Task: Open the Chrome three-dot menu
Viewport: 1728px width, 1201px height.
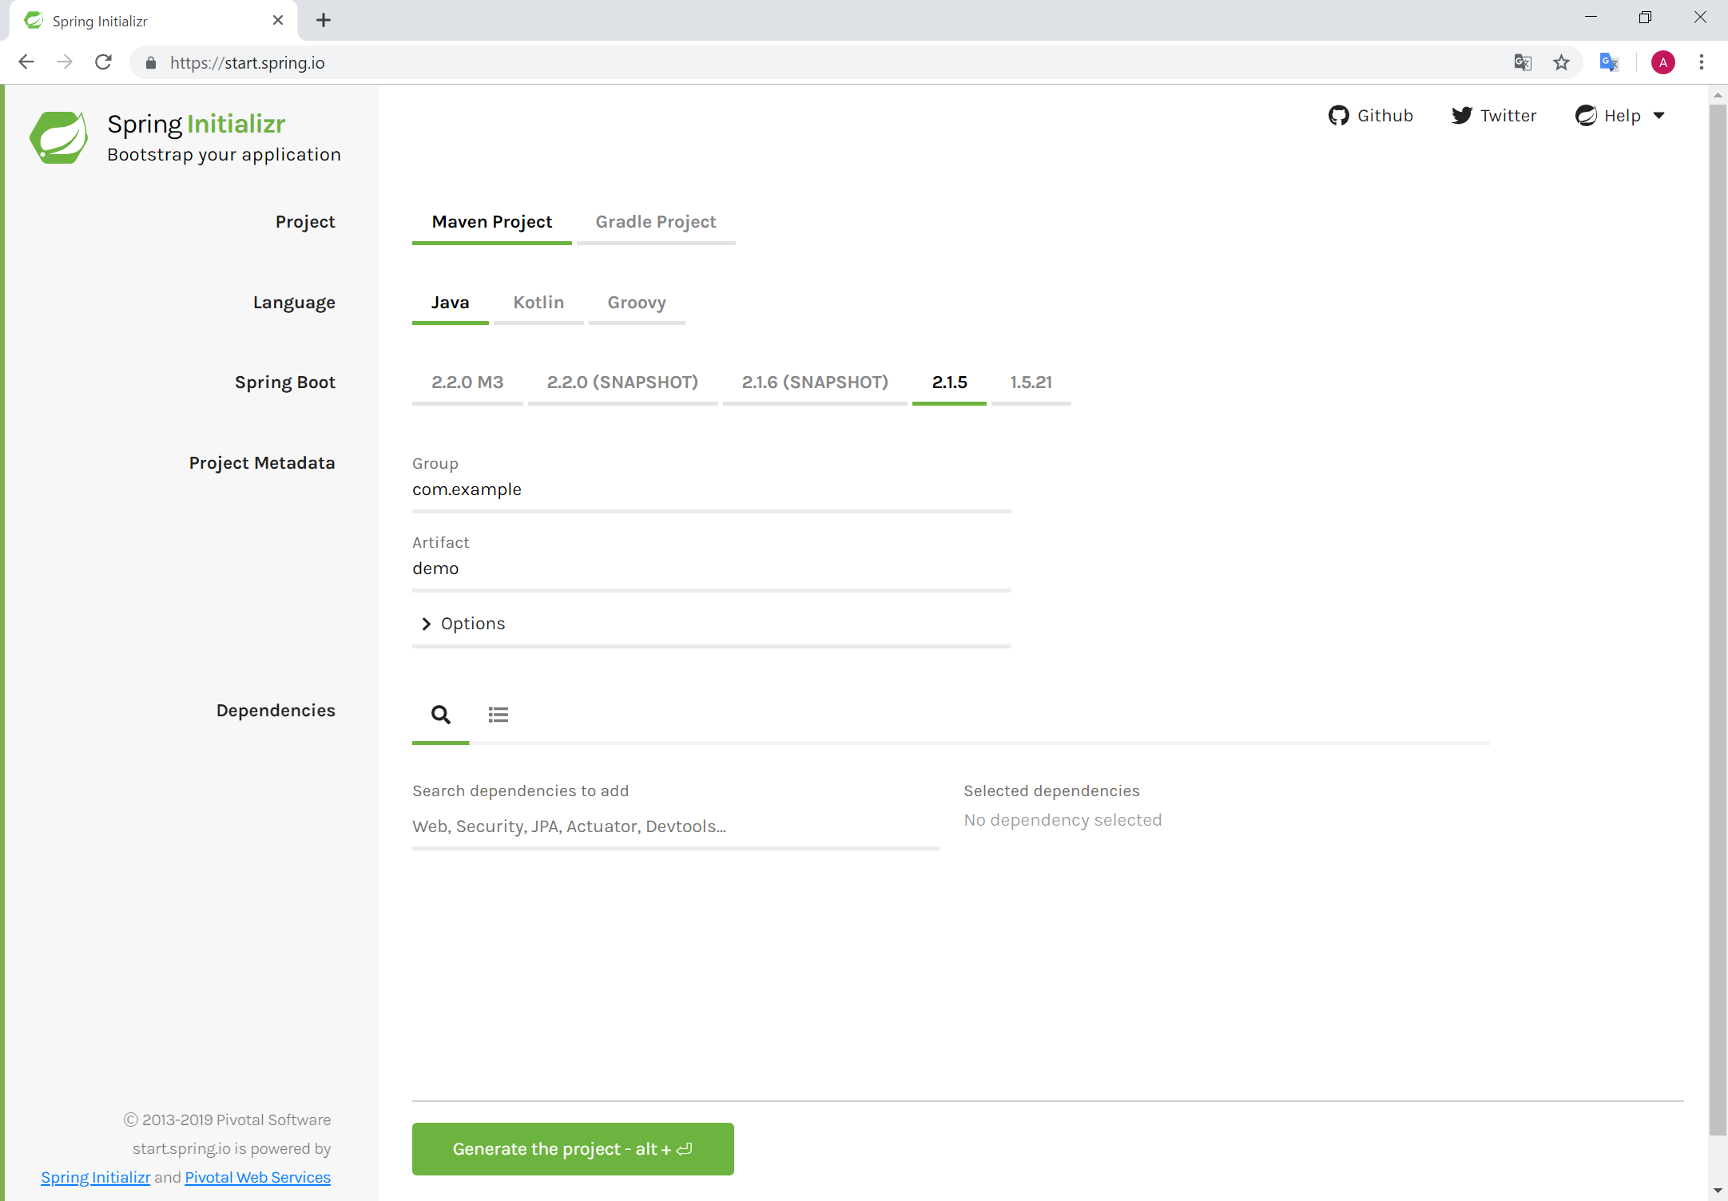Action: (x=1702, y=62)
